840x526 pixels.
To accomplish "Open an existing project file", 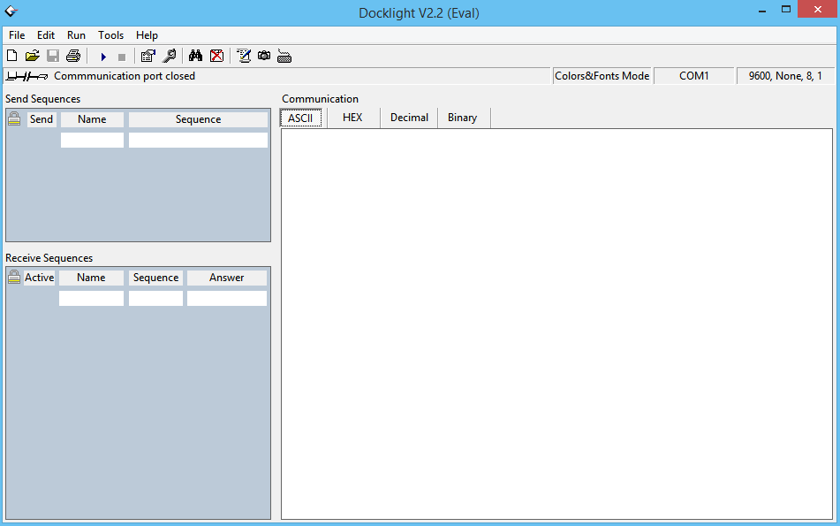I will pyautogui.click(x=32, y=55).
